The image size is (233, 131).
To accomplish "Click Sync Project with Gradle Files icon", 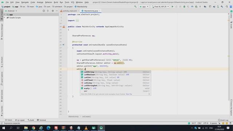I will [214, 7].
